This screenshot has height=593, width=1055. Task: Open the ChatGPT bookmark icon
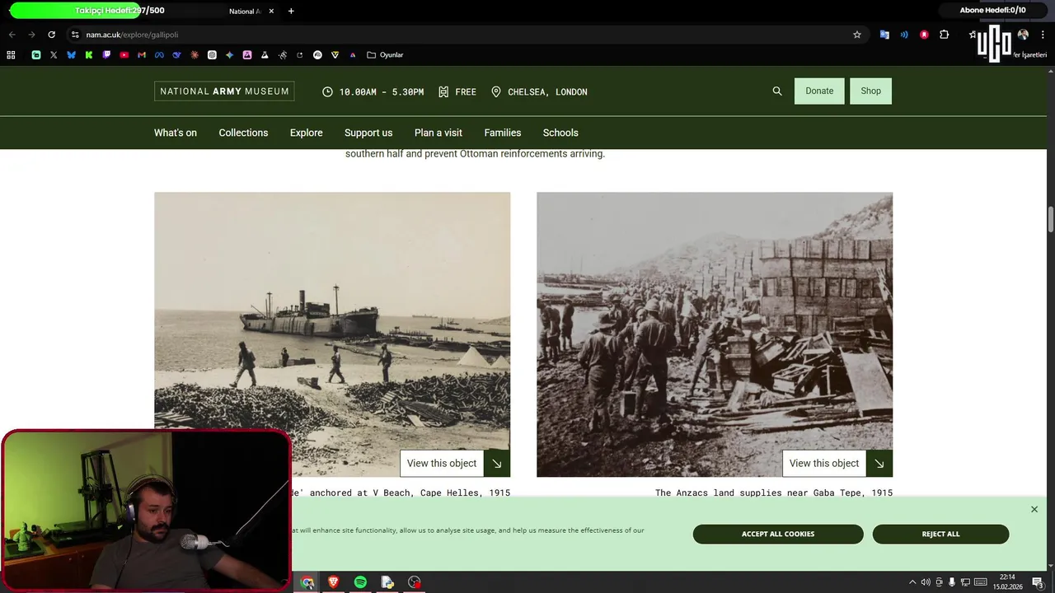click(212, 55)
